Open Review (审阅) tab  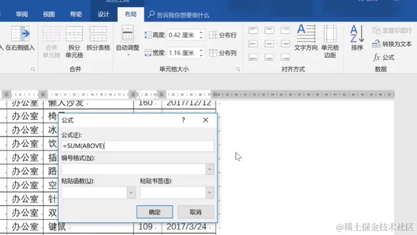(x=22, y=14)
